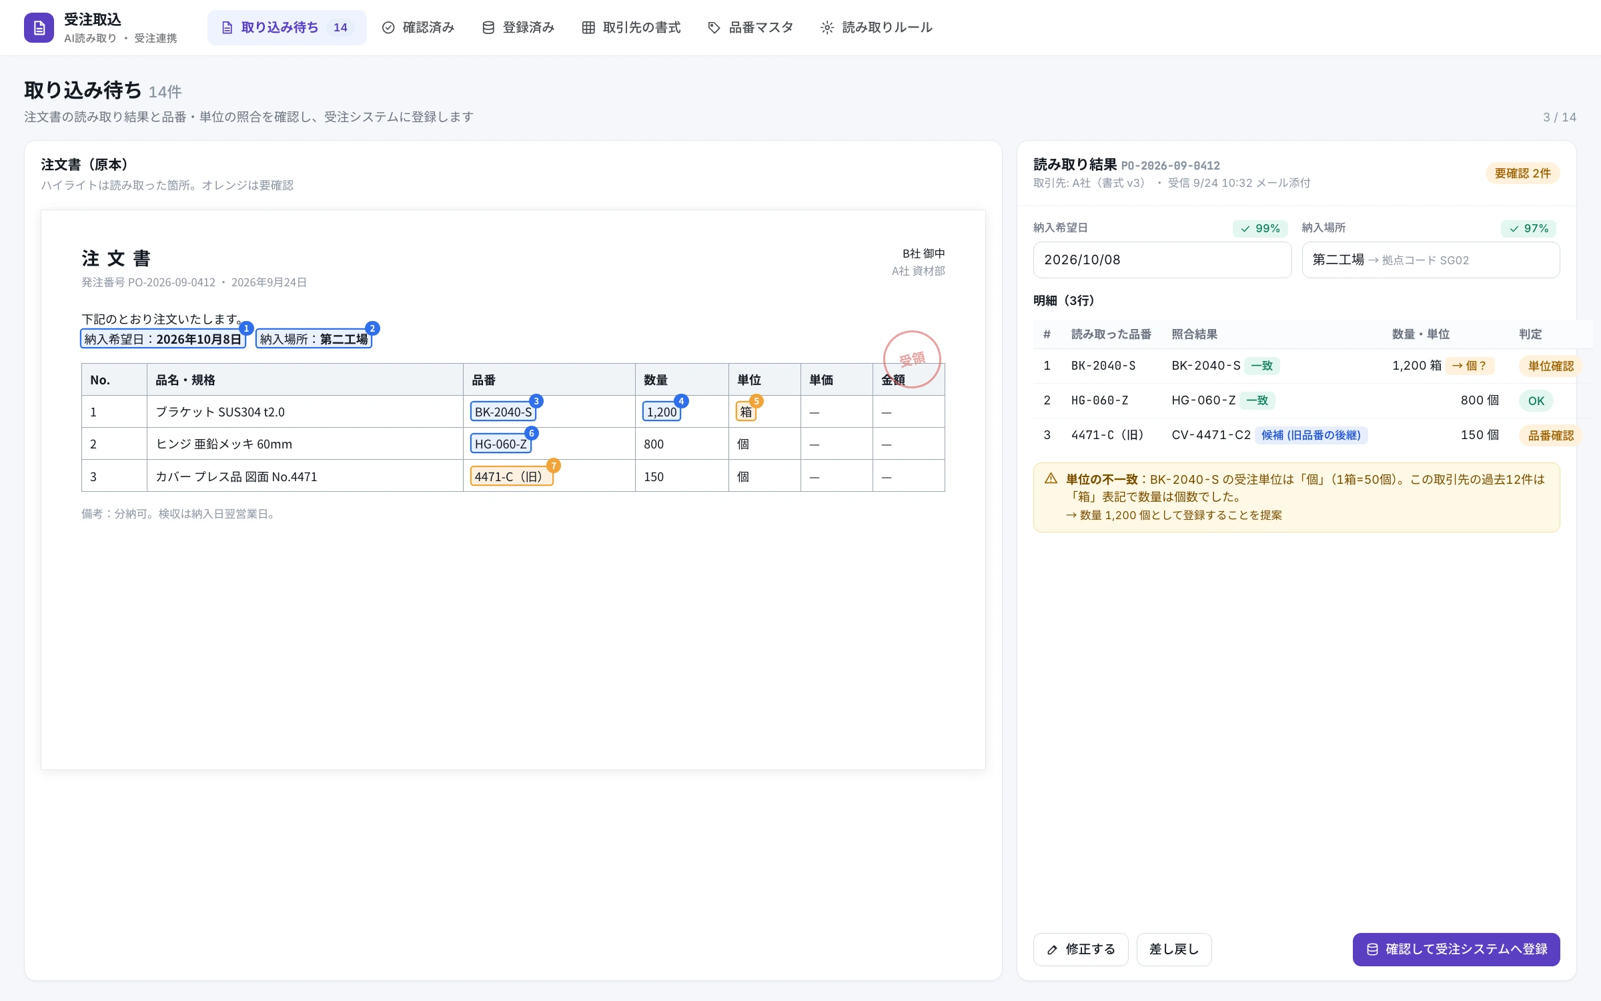The height and width of the screenshot is (1001, 1601).
Task: Open the 取り込み待ち tab
Action: (x=287, y=27)
